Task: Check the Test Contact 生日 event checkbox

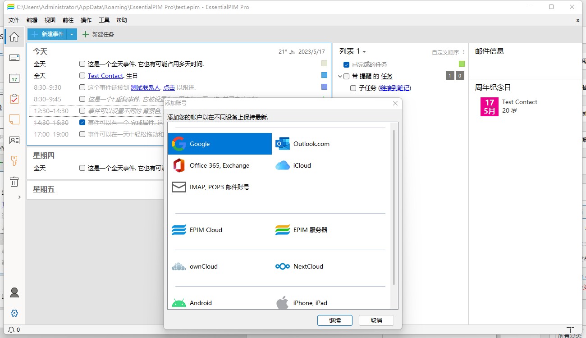Action: click(82, 76)
